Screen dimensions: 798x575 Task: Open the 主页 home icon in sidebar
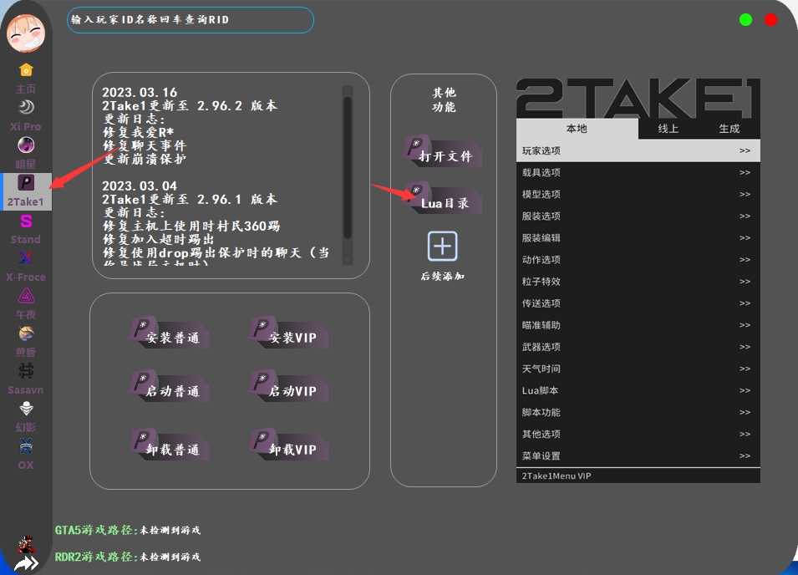(26, 70)
